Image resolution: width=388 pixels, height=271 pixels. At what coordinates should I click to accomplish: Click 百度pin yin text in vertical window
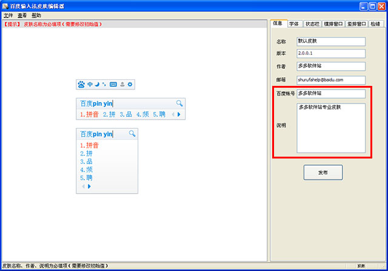point(96,134)
